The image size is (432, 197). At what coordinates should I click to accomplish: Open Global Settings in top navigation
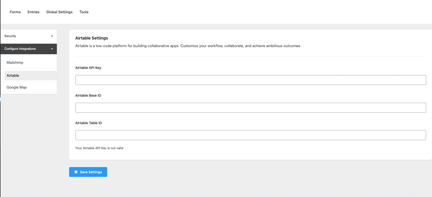(59, 12)
